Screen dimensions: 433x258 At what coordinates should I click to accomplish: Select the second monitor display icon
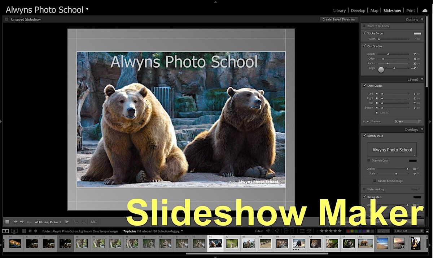[14, 231]
